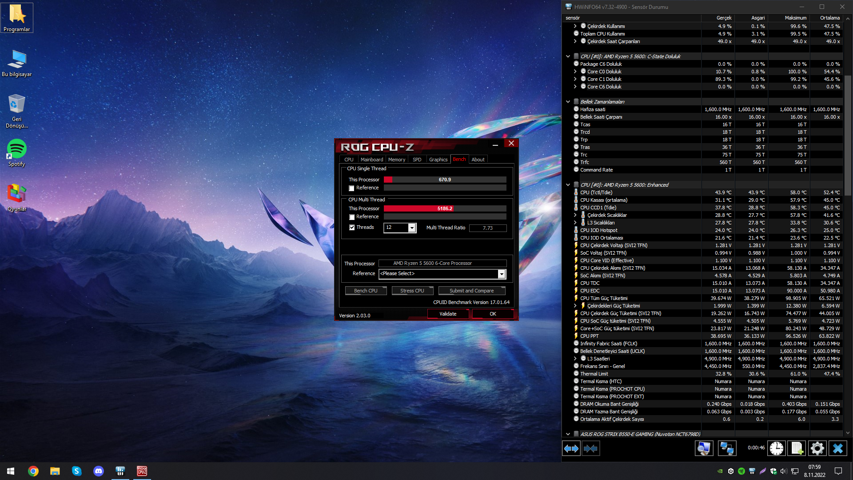This screenshot has width=853, height=480.
Task: Expand Çekirdek Sıcaklıklar row
Action: 575,215
